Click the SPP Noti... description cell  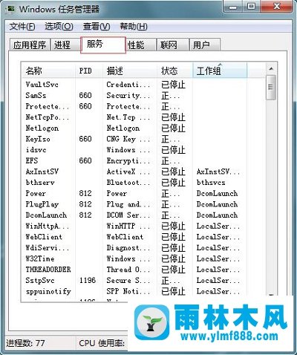click(128, 291)
